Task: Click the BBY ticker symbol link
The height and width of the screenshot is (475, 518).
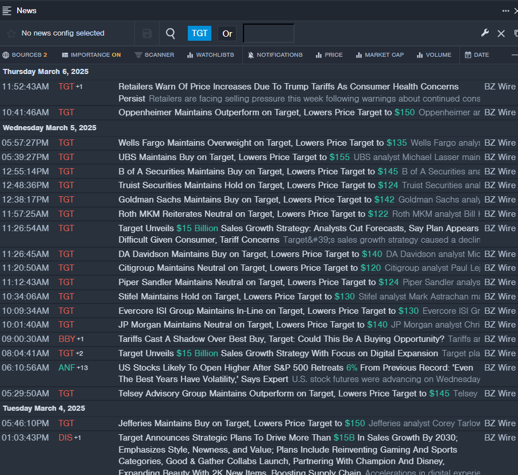Action: pyautogui.click(x=67, y=339)
